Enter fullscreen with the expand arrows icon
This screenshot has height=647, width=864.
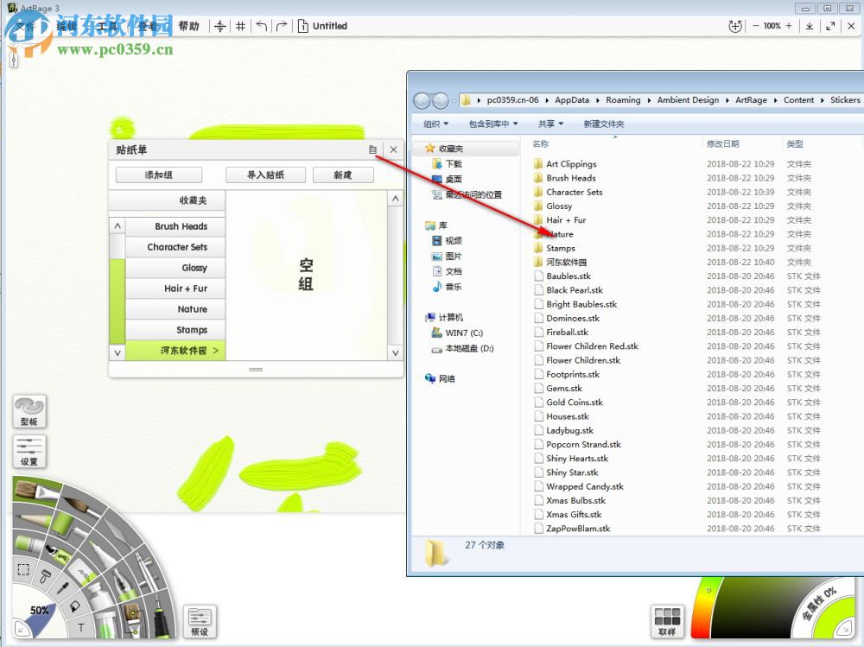[830, 26]
